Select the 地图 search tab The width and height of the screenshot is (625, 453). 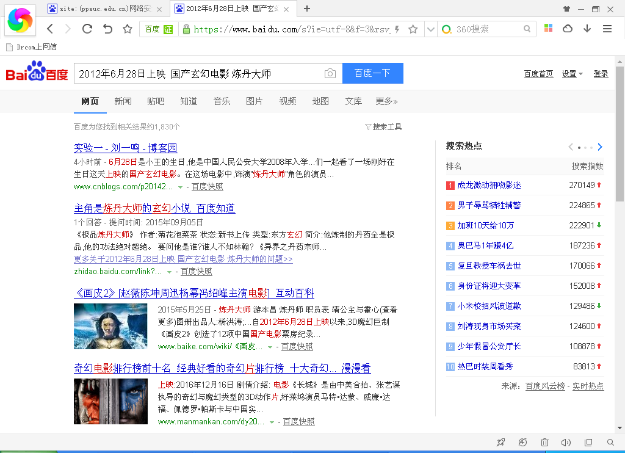pyautogui.click(x=320, y=101)
